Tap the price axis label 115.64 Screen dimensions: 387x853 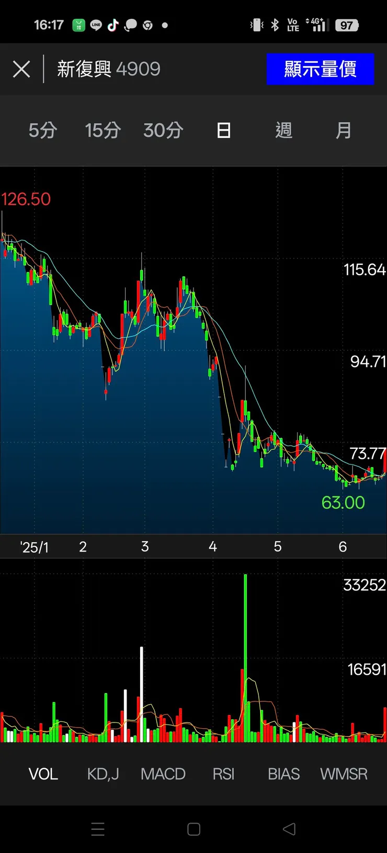[x=365, y=269]
